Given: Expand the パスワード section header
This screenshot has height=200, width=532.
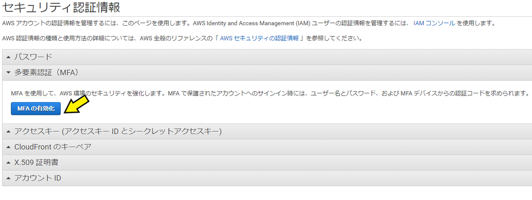Looking at the screenshot, I should click(267, 57).
